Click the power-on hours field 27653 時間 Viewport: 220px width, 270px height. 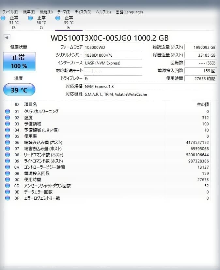[200, 79]
